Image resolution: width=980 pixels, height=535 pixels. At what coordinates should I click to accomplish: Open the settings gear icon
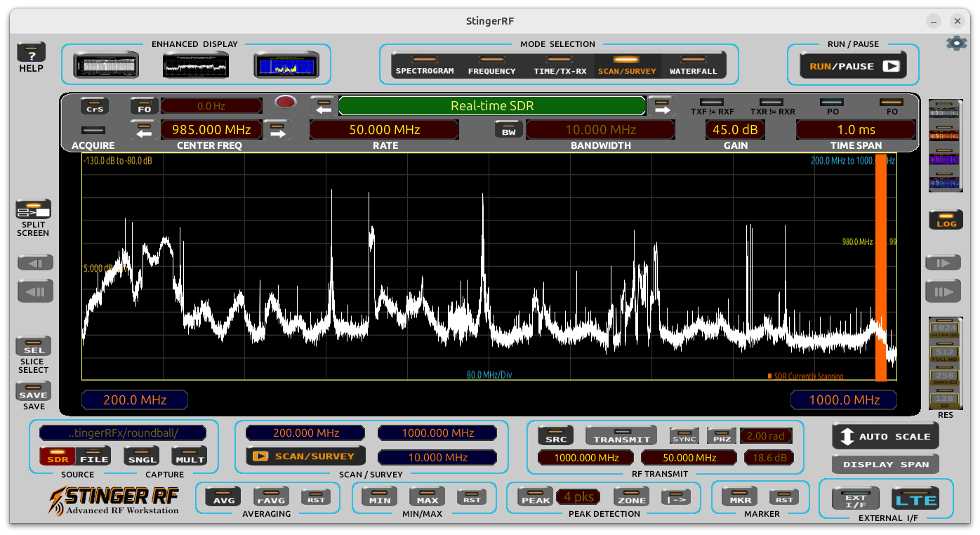956,43
